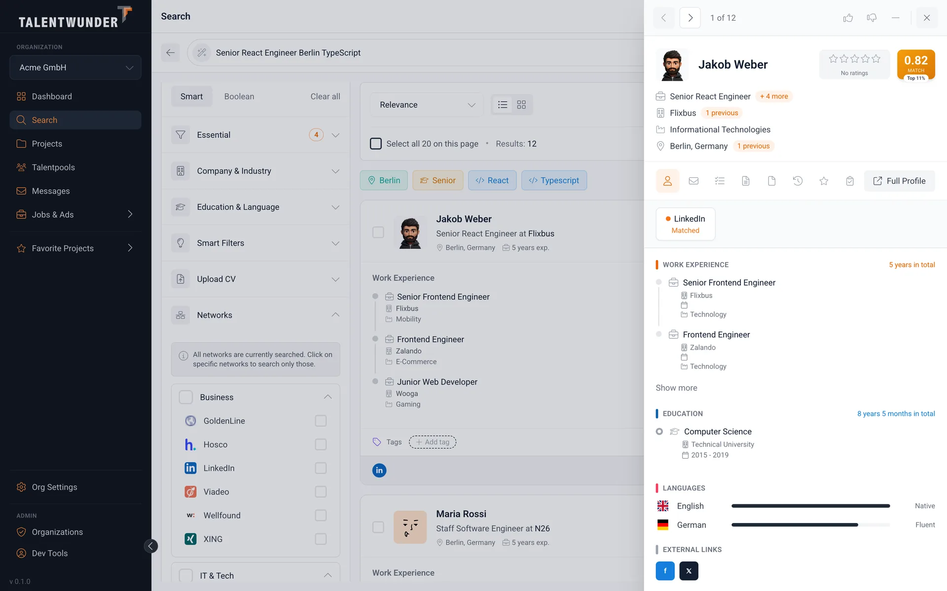Viewport: 947px width, 591px height.
Task: Open previous candidate with left arrow
Action: click(664, 18)
